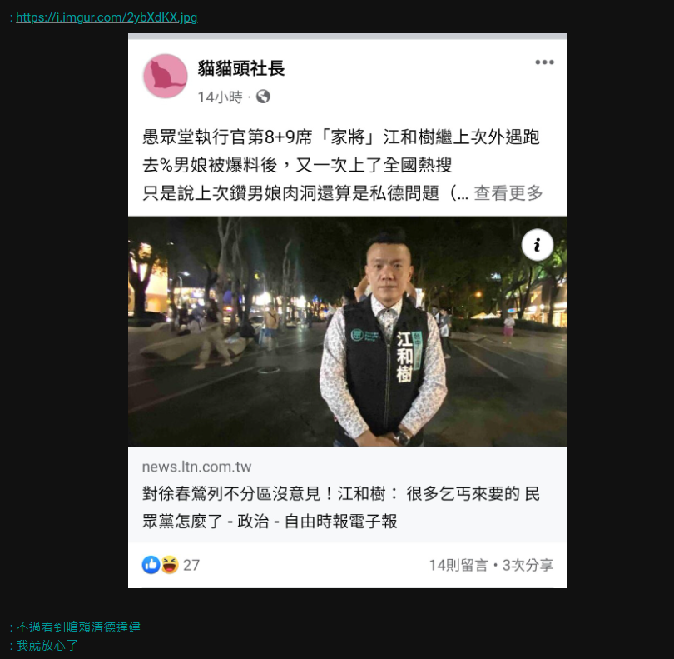
Task: Click the comment line 不過看到嗆賴清德違建
Action: pyautogui.click(x=78, y=627)
